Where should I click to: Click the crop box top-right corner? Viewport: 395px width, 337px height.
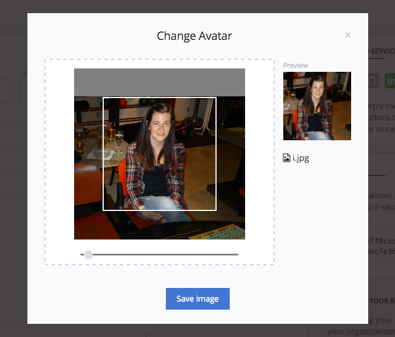(x=216, y=98)
